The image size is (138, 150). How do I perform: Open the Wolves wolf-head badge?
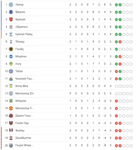point(11,49)
